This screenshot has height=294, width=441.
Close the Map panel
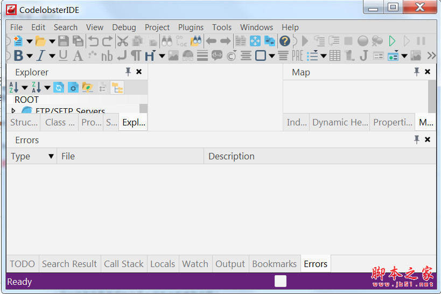click(428, 72)
